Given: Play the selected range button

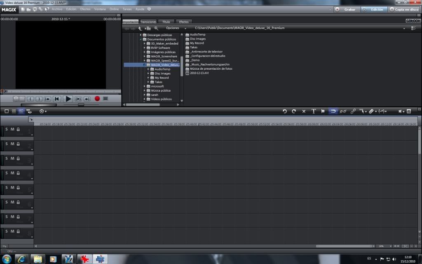Looking at the screenshot, I should point(78,99).
